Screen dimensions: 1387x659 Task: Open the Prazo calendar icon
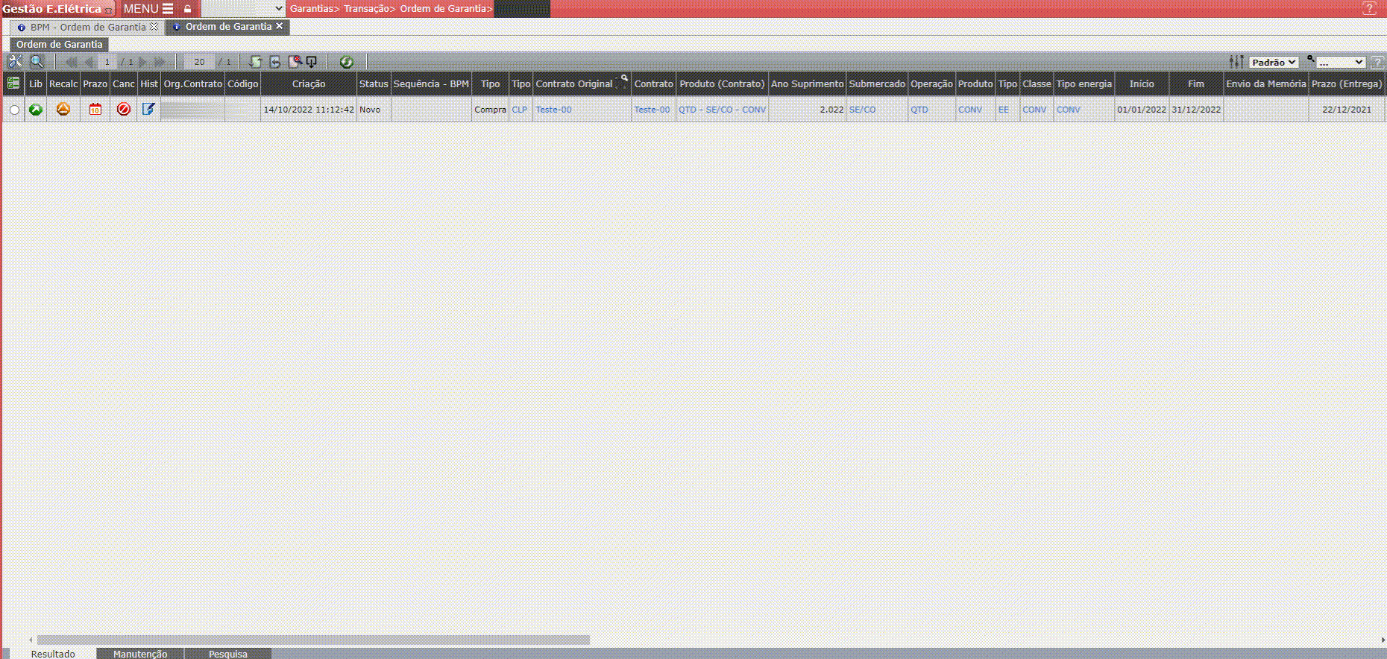click(95, 110)
